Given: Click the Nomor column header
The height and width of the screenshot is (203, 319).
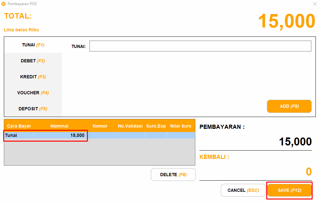Looking at the screenshot, I should 100,126.
